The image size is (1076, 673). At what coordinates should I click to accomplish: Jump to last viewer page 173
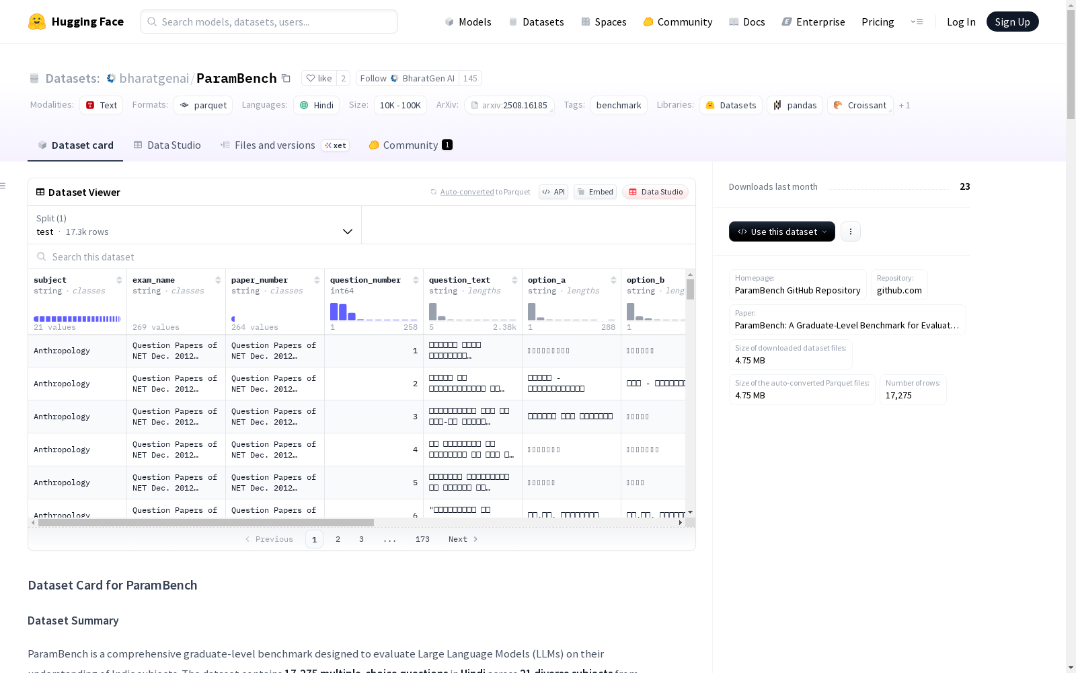pos(422,539)
